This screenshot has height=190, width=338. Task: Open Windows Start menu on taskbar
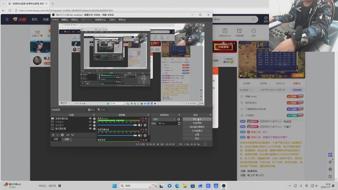click(114, 186)
